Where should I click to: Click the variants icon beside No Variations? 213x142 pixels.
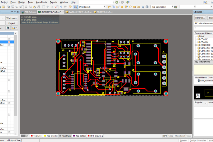tap(176, 7)
